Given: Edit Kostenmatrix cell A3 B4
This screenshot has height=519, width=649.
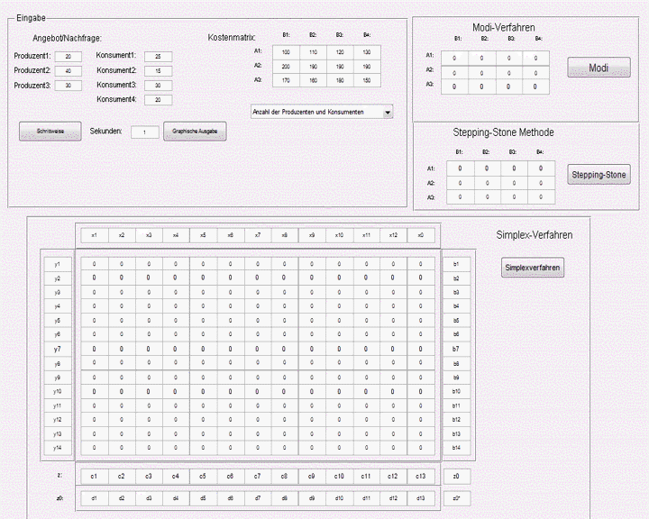Looking at the screenshot, I should point(367,81).
